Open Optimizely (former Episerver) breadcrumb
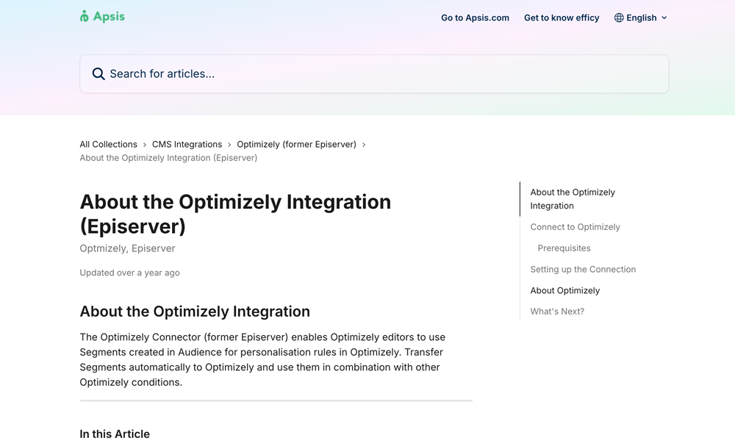This screenshot has width=735, height=446. click(296, 144)
